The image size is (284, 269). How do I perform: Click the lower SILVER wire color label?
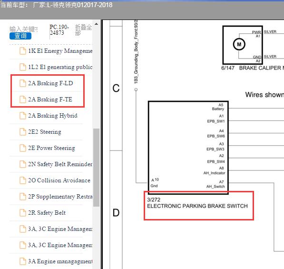[270, 57]
